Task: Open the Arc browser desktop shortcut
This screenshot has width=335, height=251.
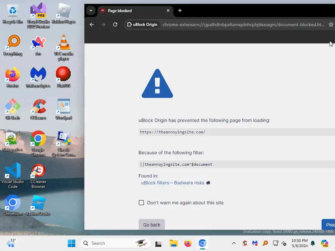Action: pos(38,45)
